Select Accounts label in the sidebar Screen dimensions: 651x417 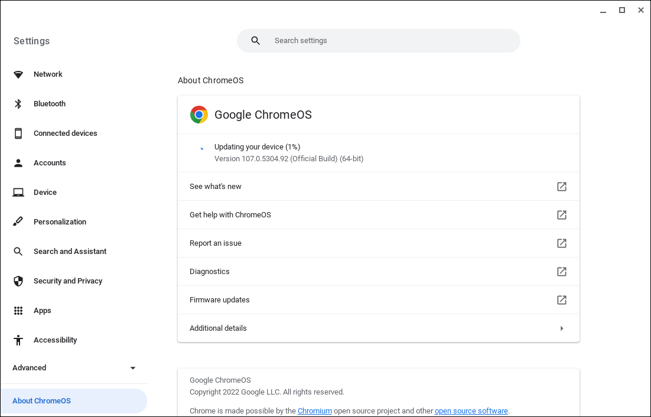click(x=50, y=162)
